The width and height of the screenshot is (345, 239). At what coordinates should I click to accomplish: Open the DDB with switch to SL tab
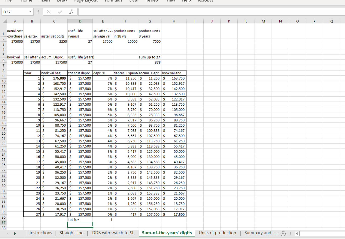[x=113, y=233]
